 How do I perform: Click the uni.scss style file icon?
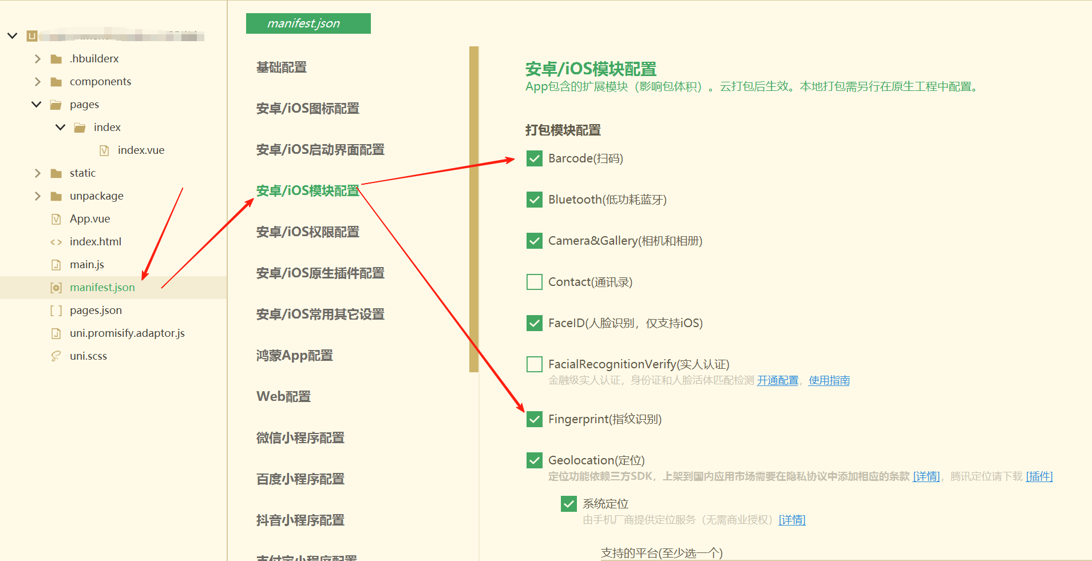[x=55, y=356]
